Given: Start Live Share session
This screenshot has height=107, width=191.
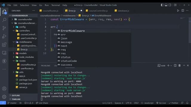Looking at the screenshot, I should pyautogui.click(x=42, y=103).
